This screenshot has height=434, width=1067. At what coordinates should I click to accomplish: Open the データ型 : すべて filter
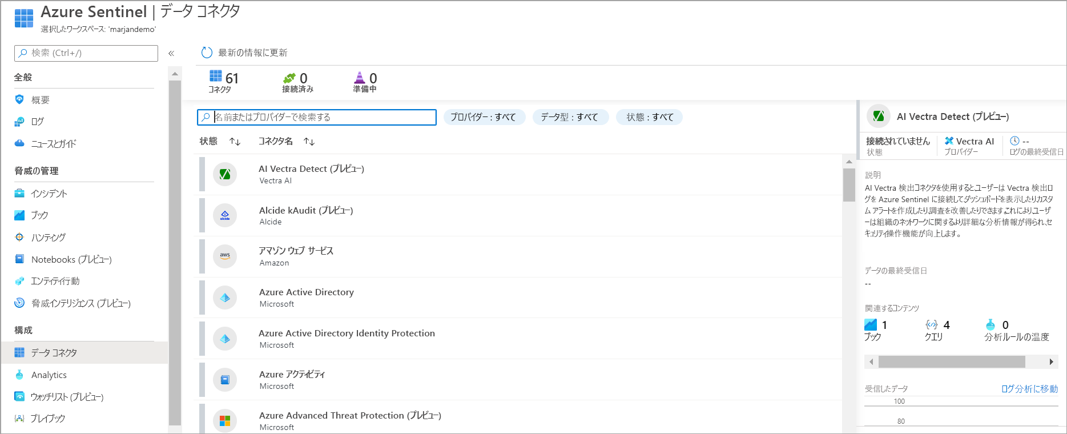point(570,117)
